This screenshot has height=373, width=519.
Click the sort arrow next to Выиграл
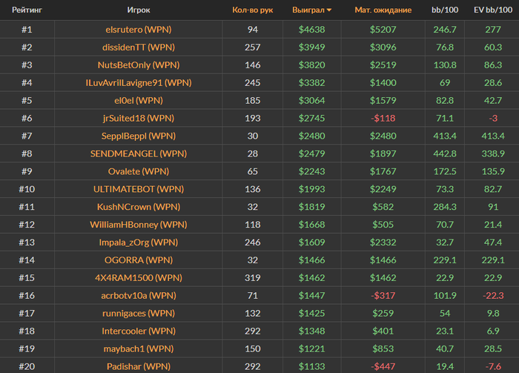tap(329, 10)
